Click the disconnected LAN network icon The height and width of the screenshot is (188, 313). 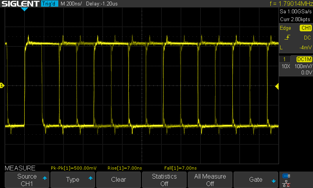286,183
